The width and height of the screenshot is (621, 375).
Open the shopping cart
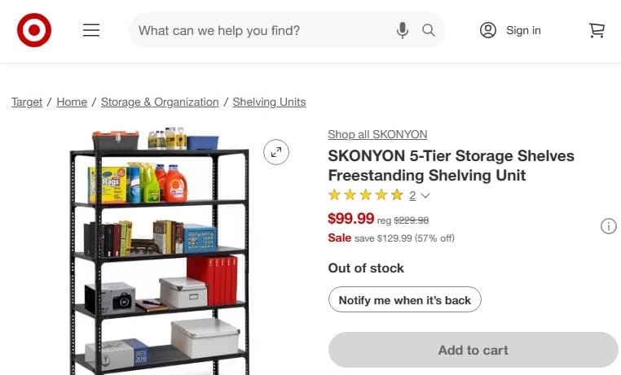click(x=597, y=30)
